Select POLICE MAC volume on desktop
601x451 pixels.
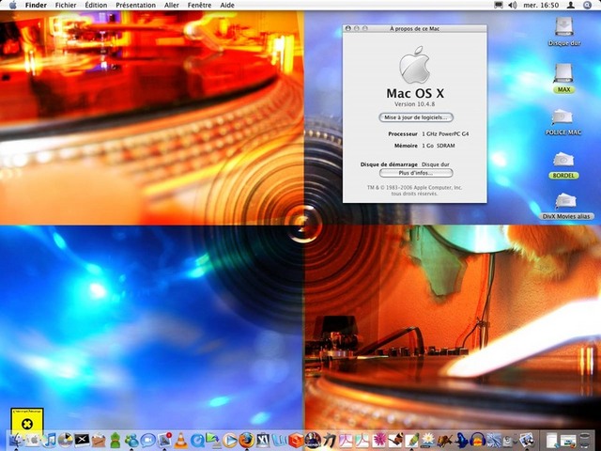[563, 122]
